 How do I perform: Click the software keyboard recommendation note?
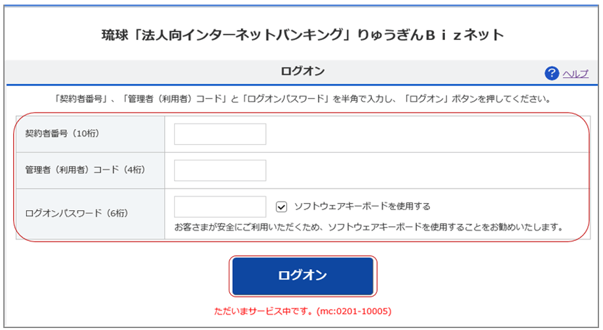pyautogui.click(x=369, y=227)
